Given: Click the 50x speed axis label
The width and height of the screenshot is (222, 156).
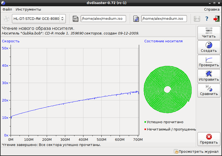Looking at the screenshot, I should click(5, 48).
